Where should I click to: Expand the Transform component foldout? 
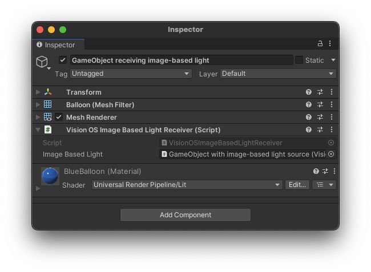coord(38,92)
